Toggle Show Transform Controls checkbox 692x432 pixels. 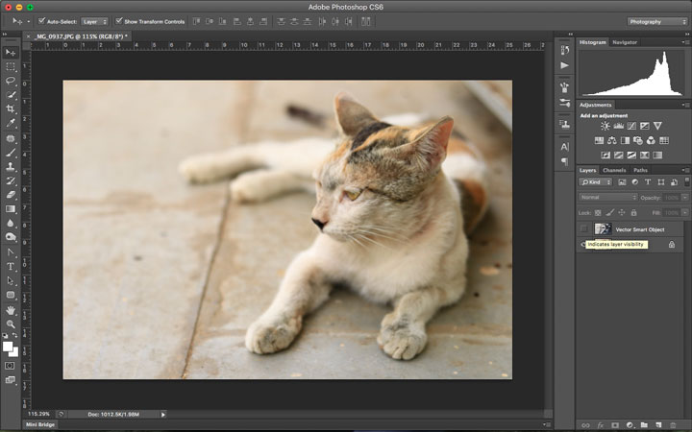[119, 20]
